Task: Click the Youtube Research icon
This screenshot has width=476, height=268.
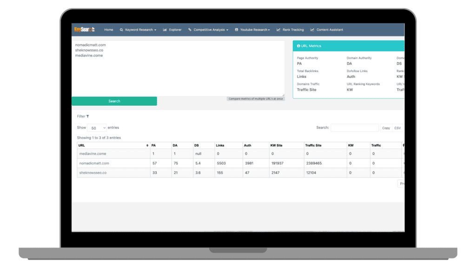Action: [x=237, y=30]
